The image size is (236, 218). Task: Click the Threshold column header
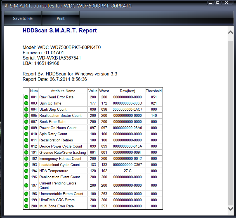(x=154, y=91)
